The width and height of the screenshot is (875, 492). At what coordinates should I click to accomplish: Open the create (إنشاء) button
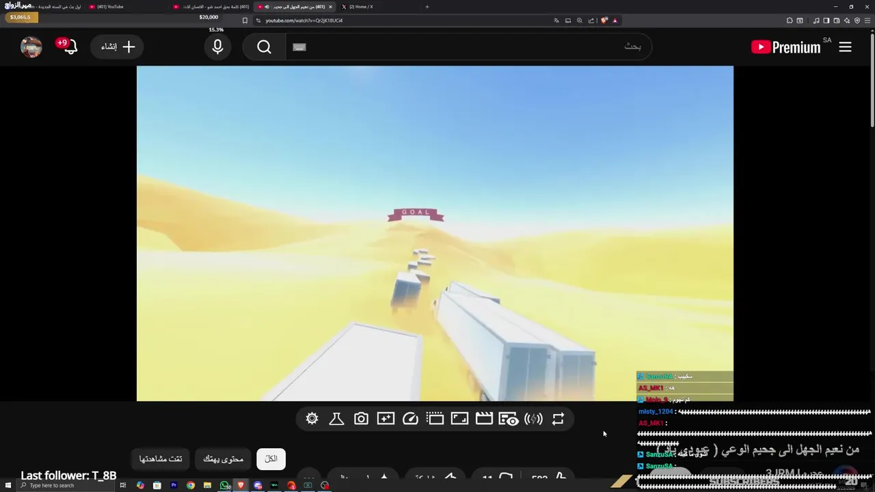click(117, 46)
